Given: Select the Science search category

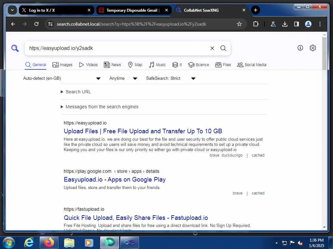Looking at the screenshot, I should coord(199,65).
